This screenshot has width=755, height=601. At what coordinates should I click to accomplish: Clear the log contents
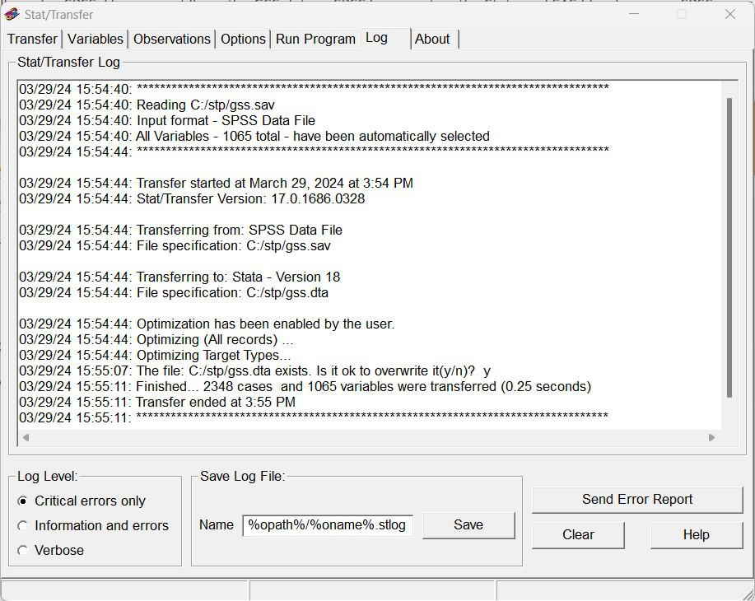click(x=578, y=534)
